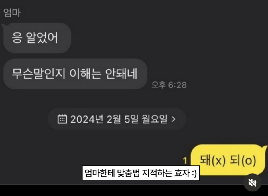This screenshot has height=196, width=268.
Task: Click the word '이해는' in mom's message
Action: click(x=85, y=74)
